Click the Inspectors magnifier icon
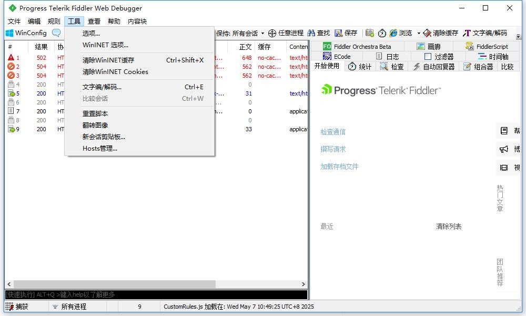526x316 pixels. [384, 66]
